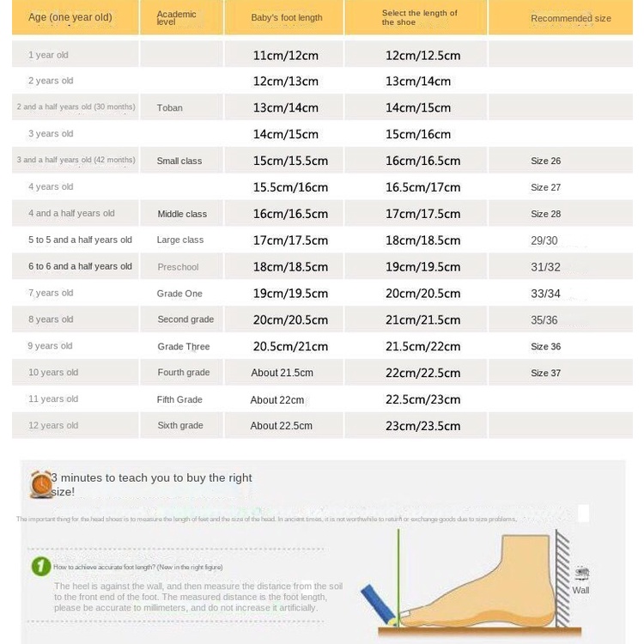
Task: Select the "Age (one year old)" column header
Action: coord(70,17)
